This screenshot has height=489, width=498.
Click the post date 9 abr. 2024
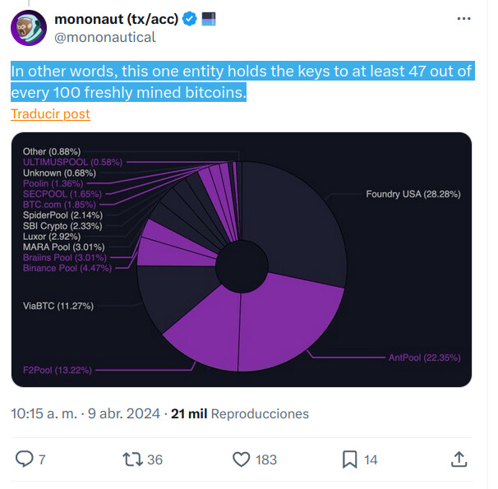(x=120, y=413)
